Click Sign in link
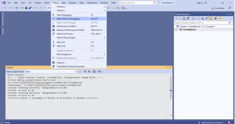Viewport: 235px width, 124px height. pyautogui.click(x=200, y=3)
